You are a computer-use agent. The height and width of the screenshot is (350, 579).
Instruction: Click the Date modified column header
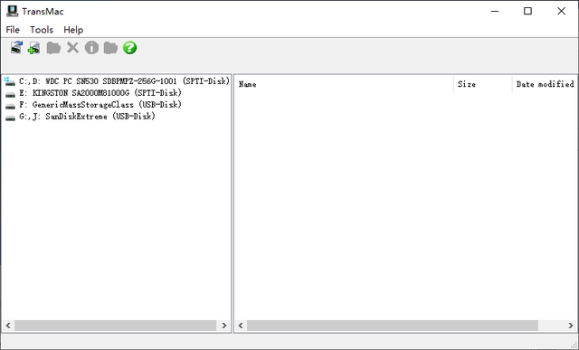click(545, 84)
